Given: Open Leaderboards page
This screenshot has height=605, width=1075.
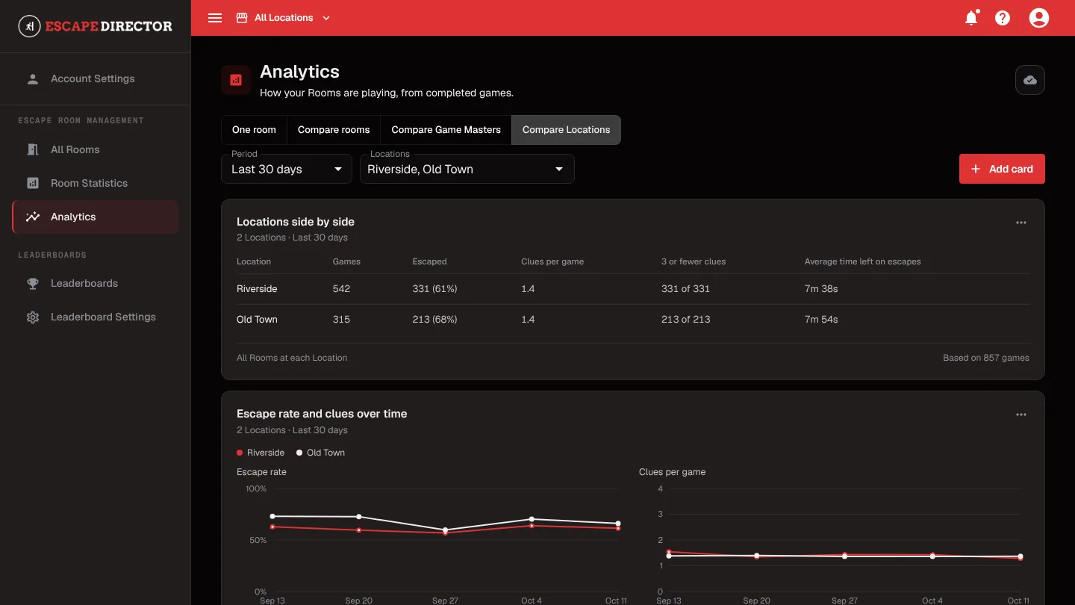Looking at the screenshot, I should tap(96, 283).
